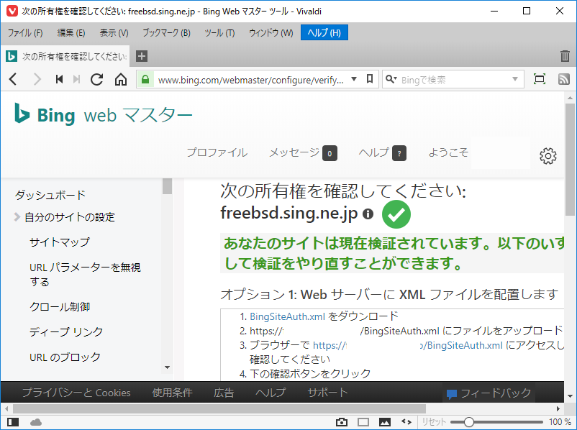Click the messages count badge
The width and height of the screenshot is (577, 430).
point(330,153)
